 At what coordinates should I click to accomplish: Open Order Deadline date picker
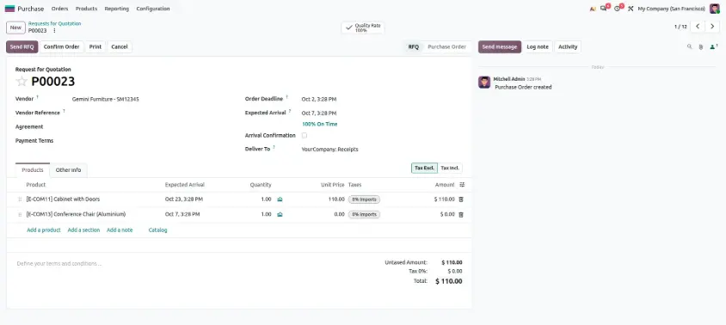[x=382, y=99]
